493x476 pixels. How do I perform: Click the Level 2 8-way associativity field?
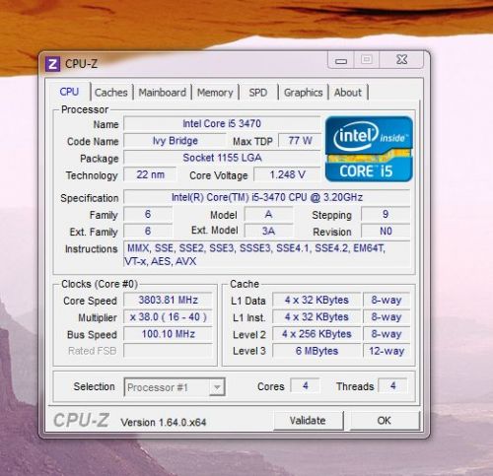pyautogui.click(x=387, y=334)
